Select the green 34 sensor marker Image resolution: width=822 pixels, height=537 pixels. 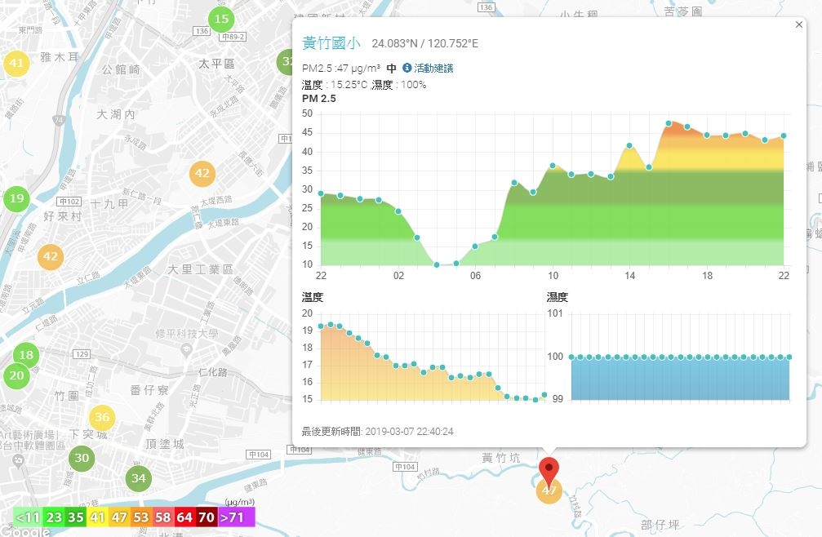click(139, 478)
